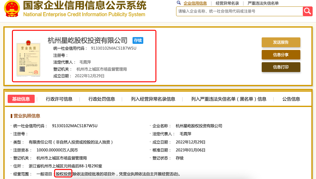
Task: Focus the enterprise name search field
Action: point(239,11)
